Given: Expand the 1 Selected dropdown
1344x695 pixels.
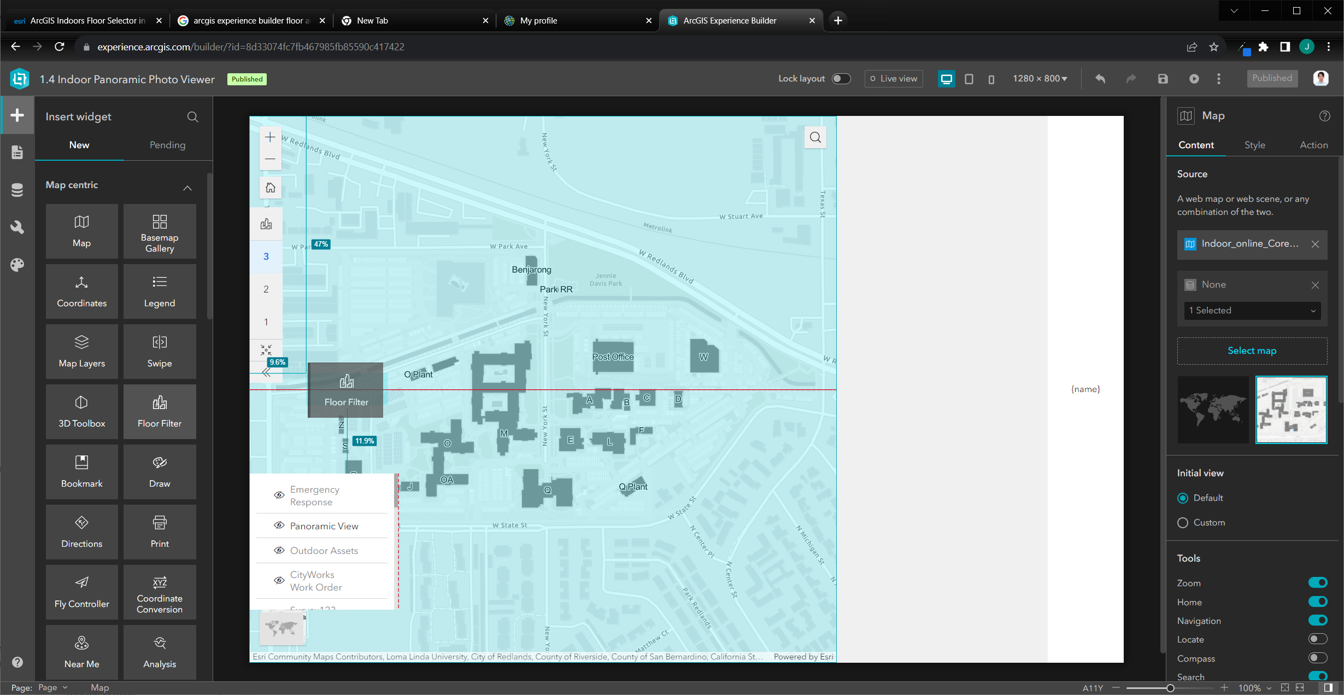Looking at the screenshot, I should click(1252, 310).
